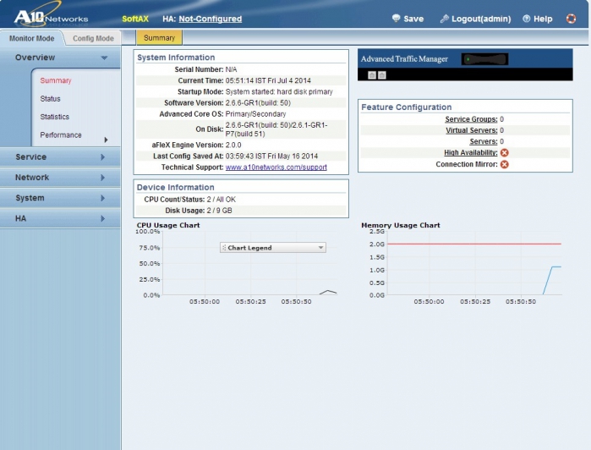591x450 pixels.
Task: Open the High Availability link
Action: coord(471,152)
